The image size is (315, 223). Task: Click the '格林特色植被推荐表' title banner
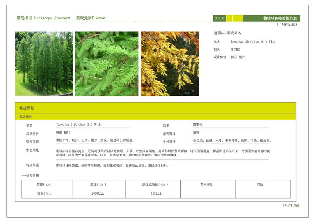[272, 18]
